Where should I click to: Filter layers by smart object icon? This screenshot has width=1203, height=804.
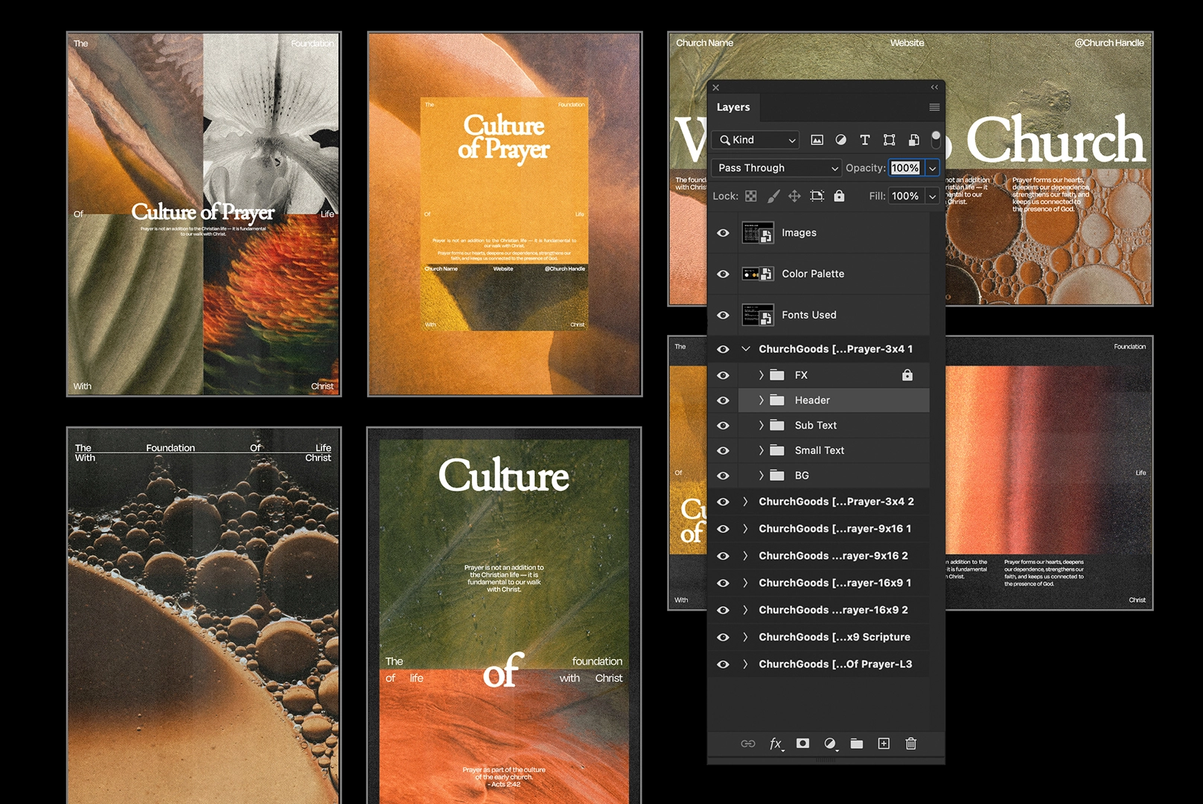(914, 140)
